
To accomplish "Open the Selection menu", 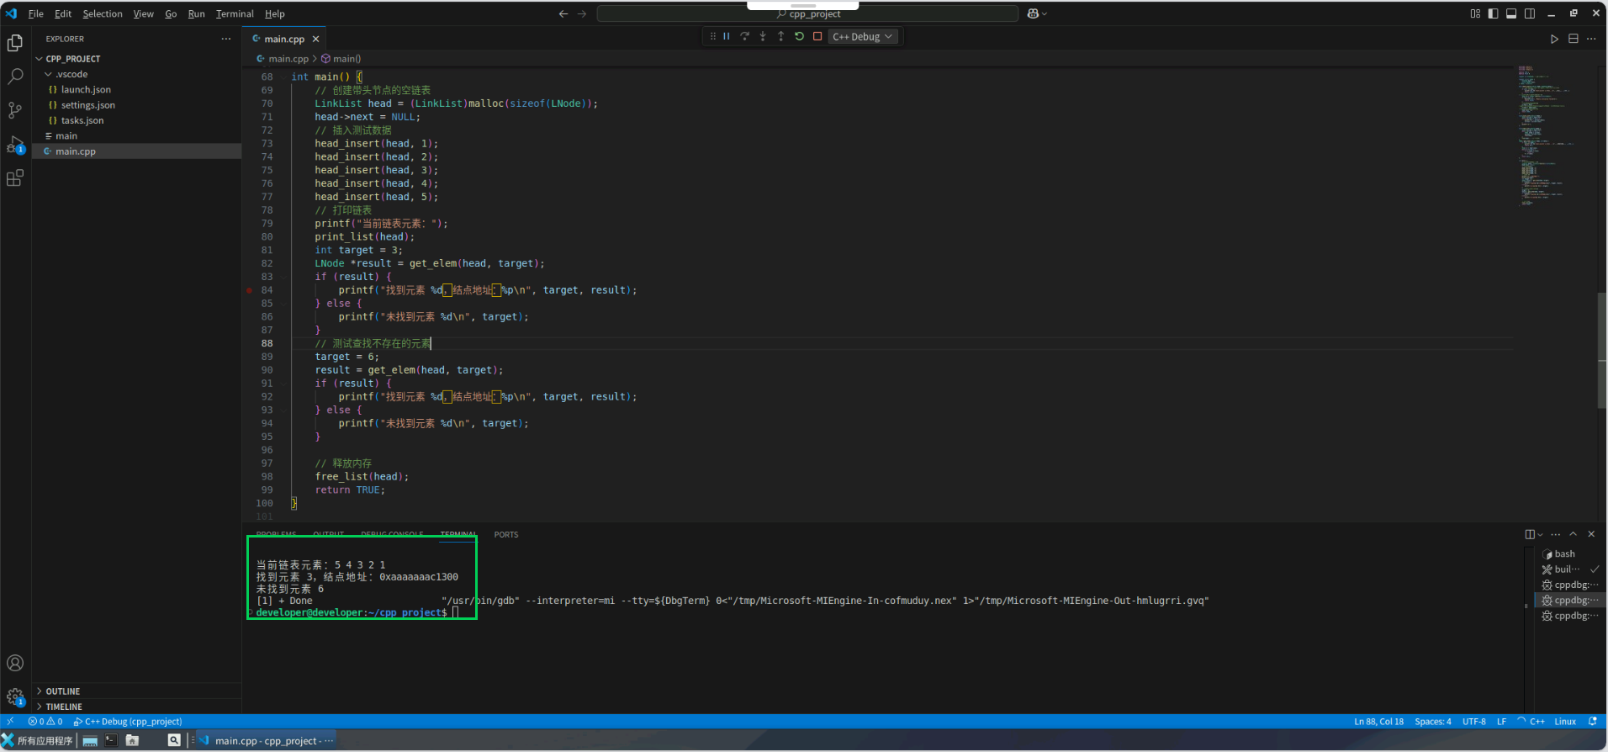I will point(103,13).
